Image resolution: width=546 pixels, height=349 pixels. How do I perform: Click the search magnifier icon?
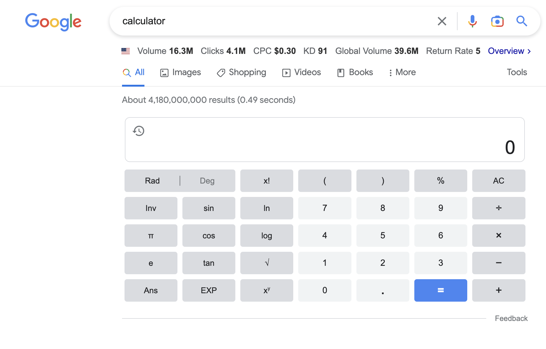pyautogui.click(x=522, y=21)
